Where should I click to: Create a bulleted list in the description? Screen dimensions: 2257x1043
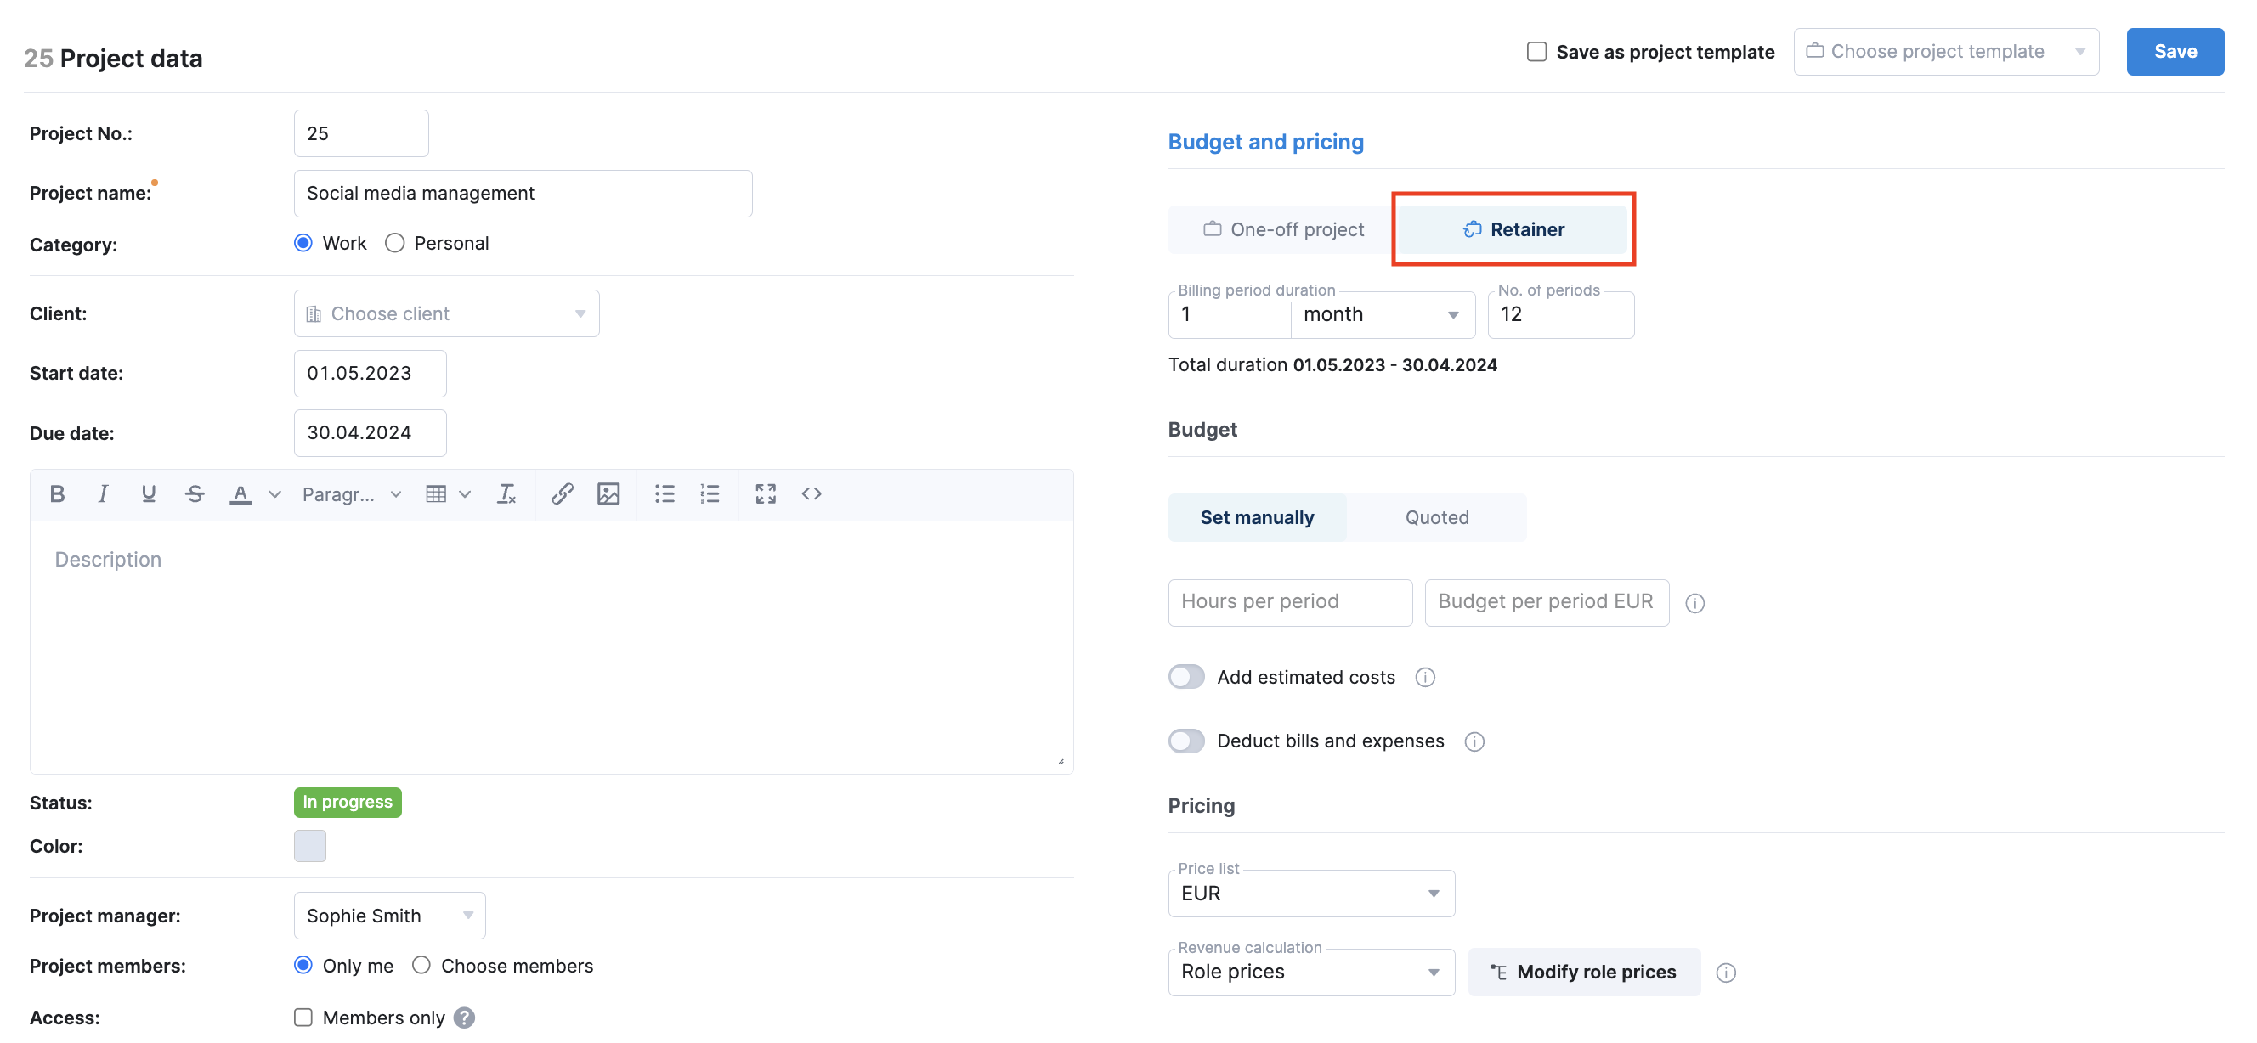click(665, 494)
